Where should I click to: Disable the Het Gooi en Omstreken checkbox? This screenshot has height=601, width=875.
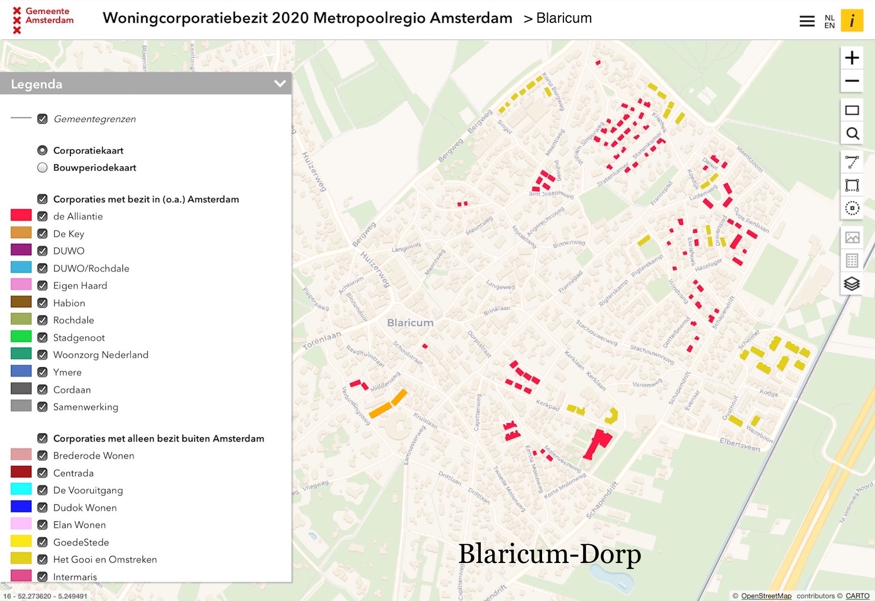tap(42, 559)
